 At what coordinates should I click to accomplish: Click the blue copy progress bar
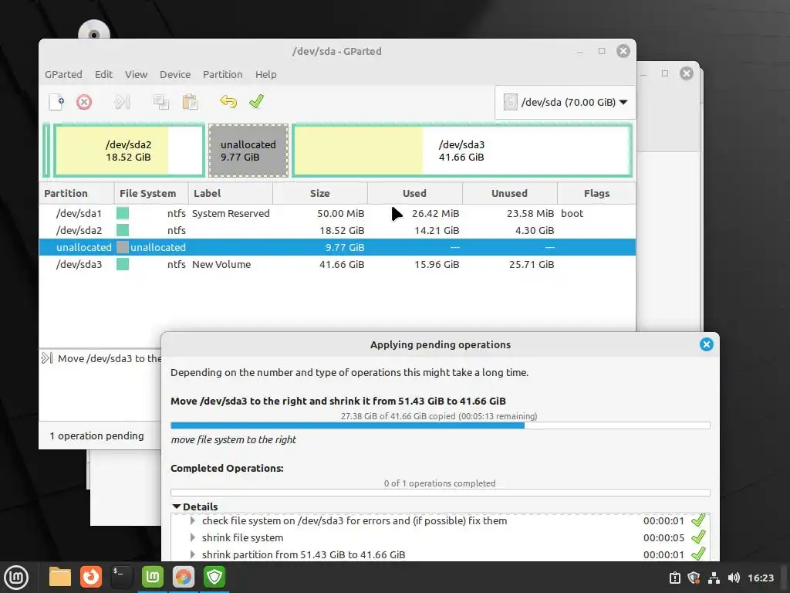[x=441, y=425]
